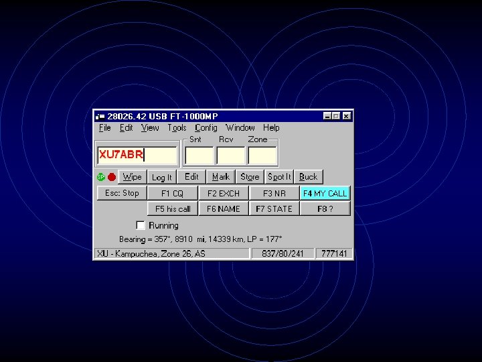This screenshot has height=362, width=482.
Task: Click the highlighted F4 MY CALL button
Action: 325,193
